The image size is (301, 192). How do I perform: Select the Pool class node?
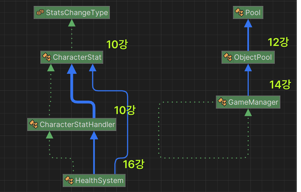[248, 13]
